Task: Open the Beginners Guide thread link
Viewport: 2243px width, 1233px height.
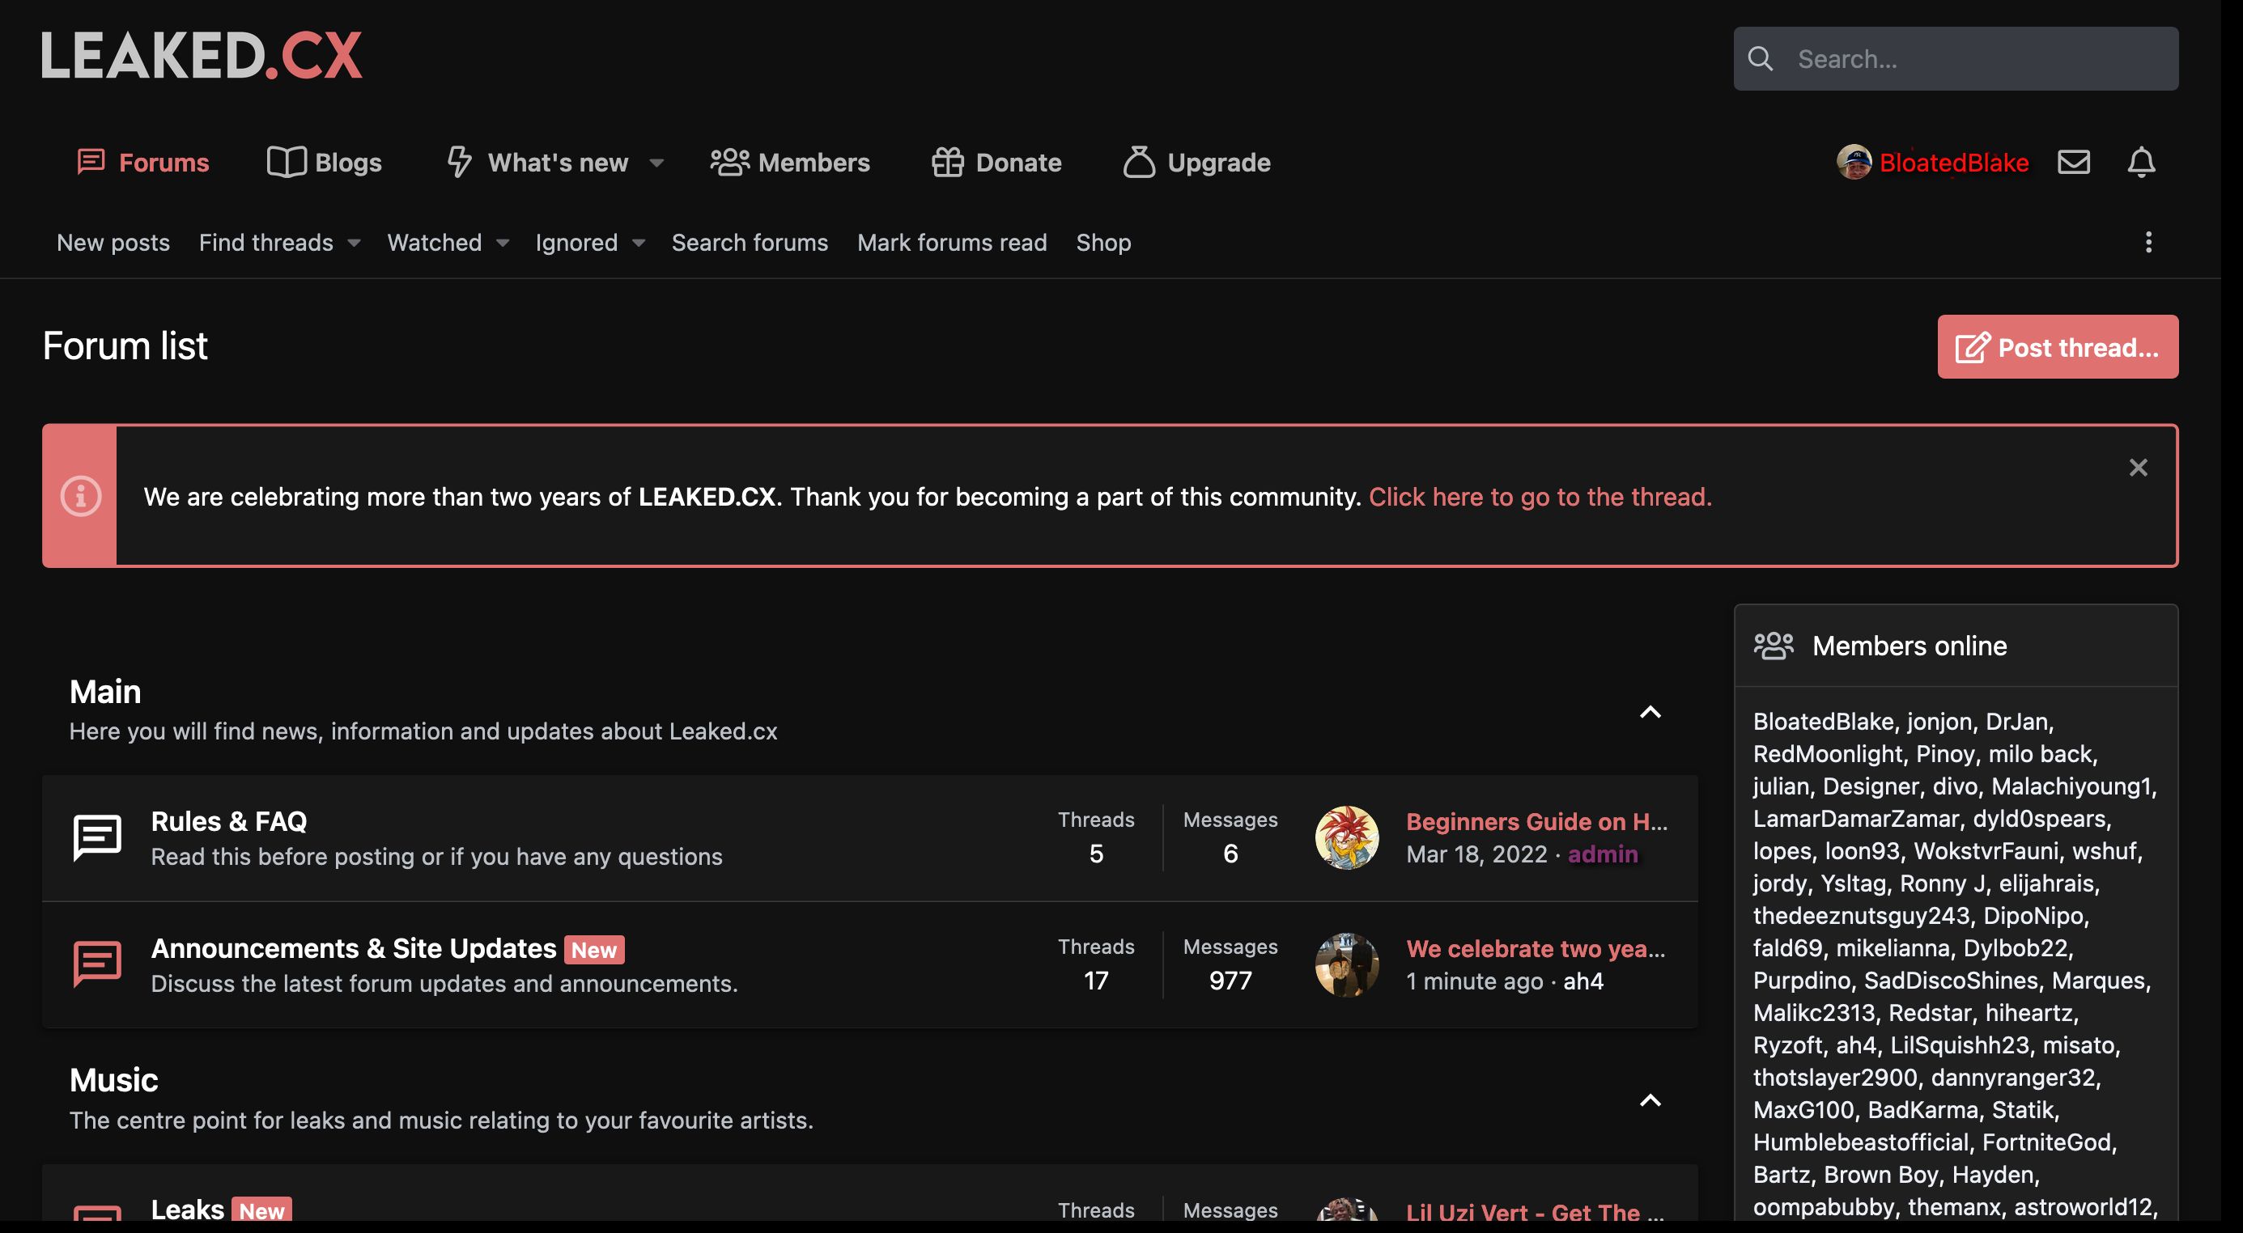Action: coord(1537,821)
